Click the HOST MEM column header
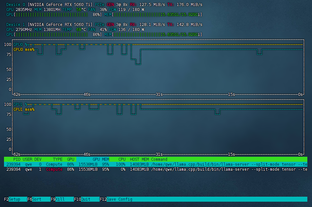Viewport: 312px width, 207px height. tap(139, 159)
